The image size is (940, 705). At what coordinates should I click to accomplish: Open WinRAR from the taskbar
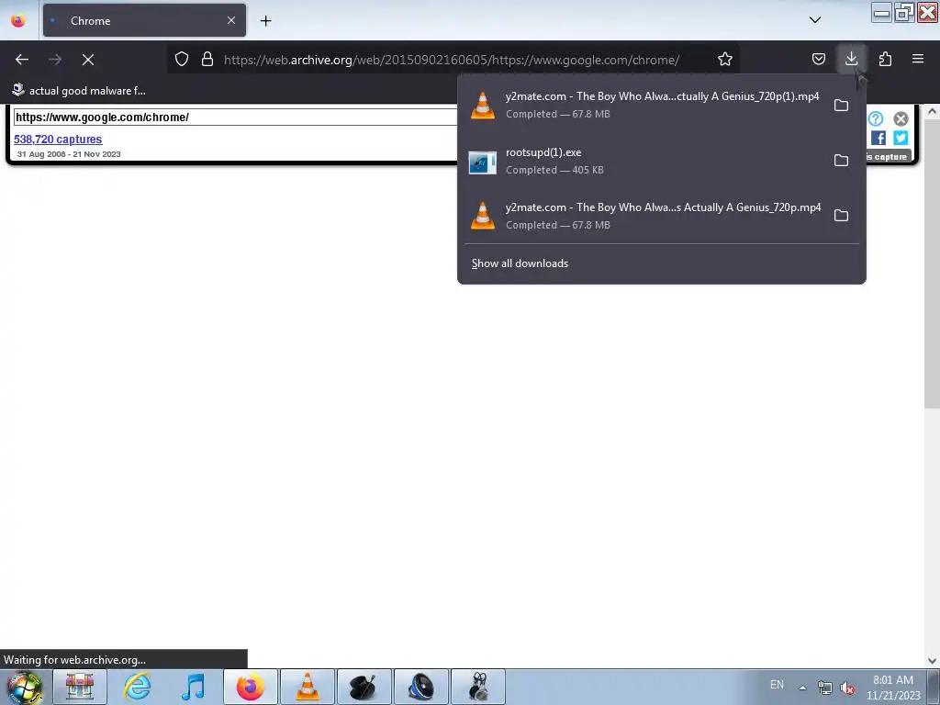click(x=80, y=687)
